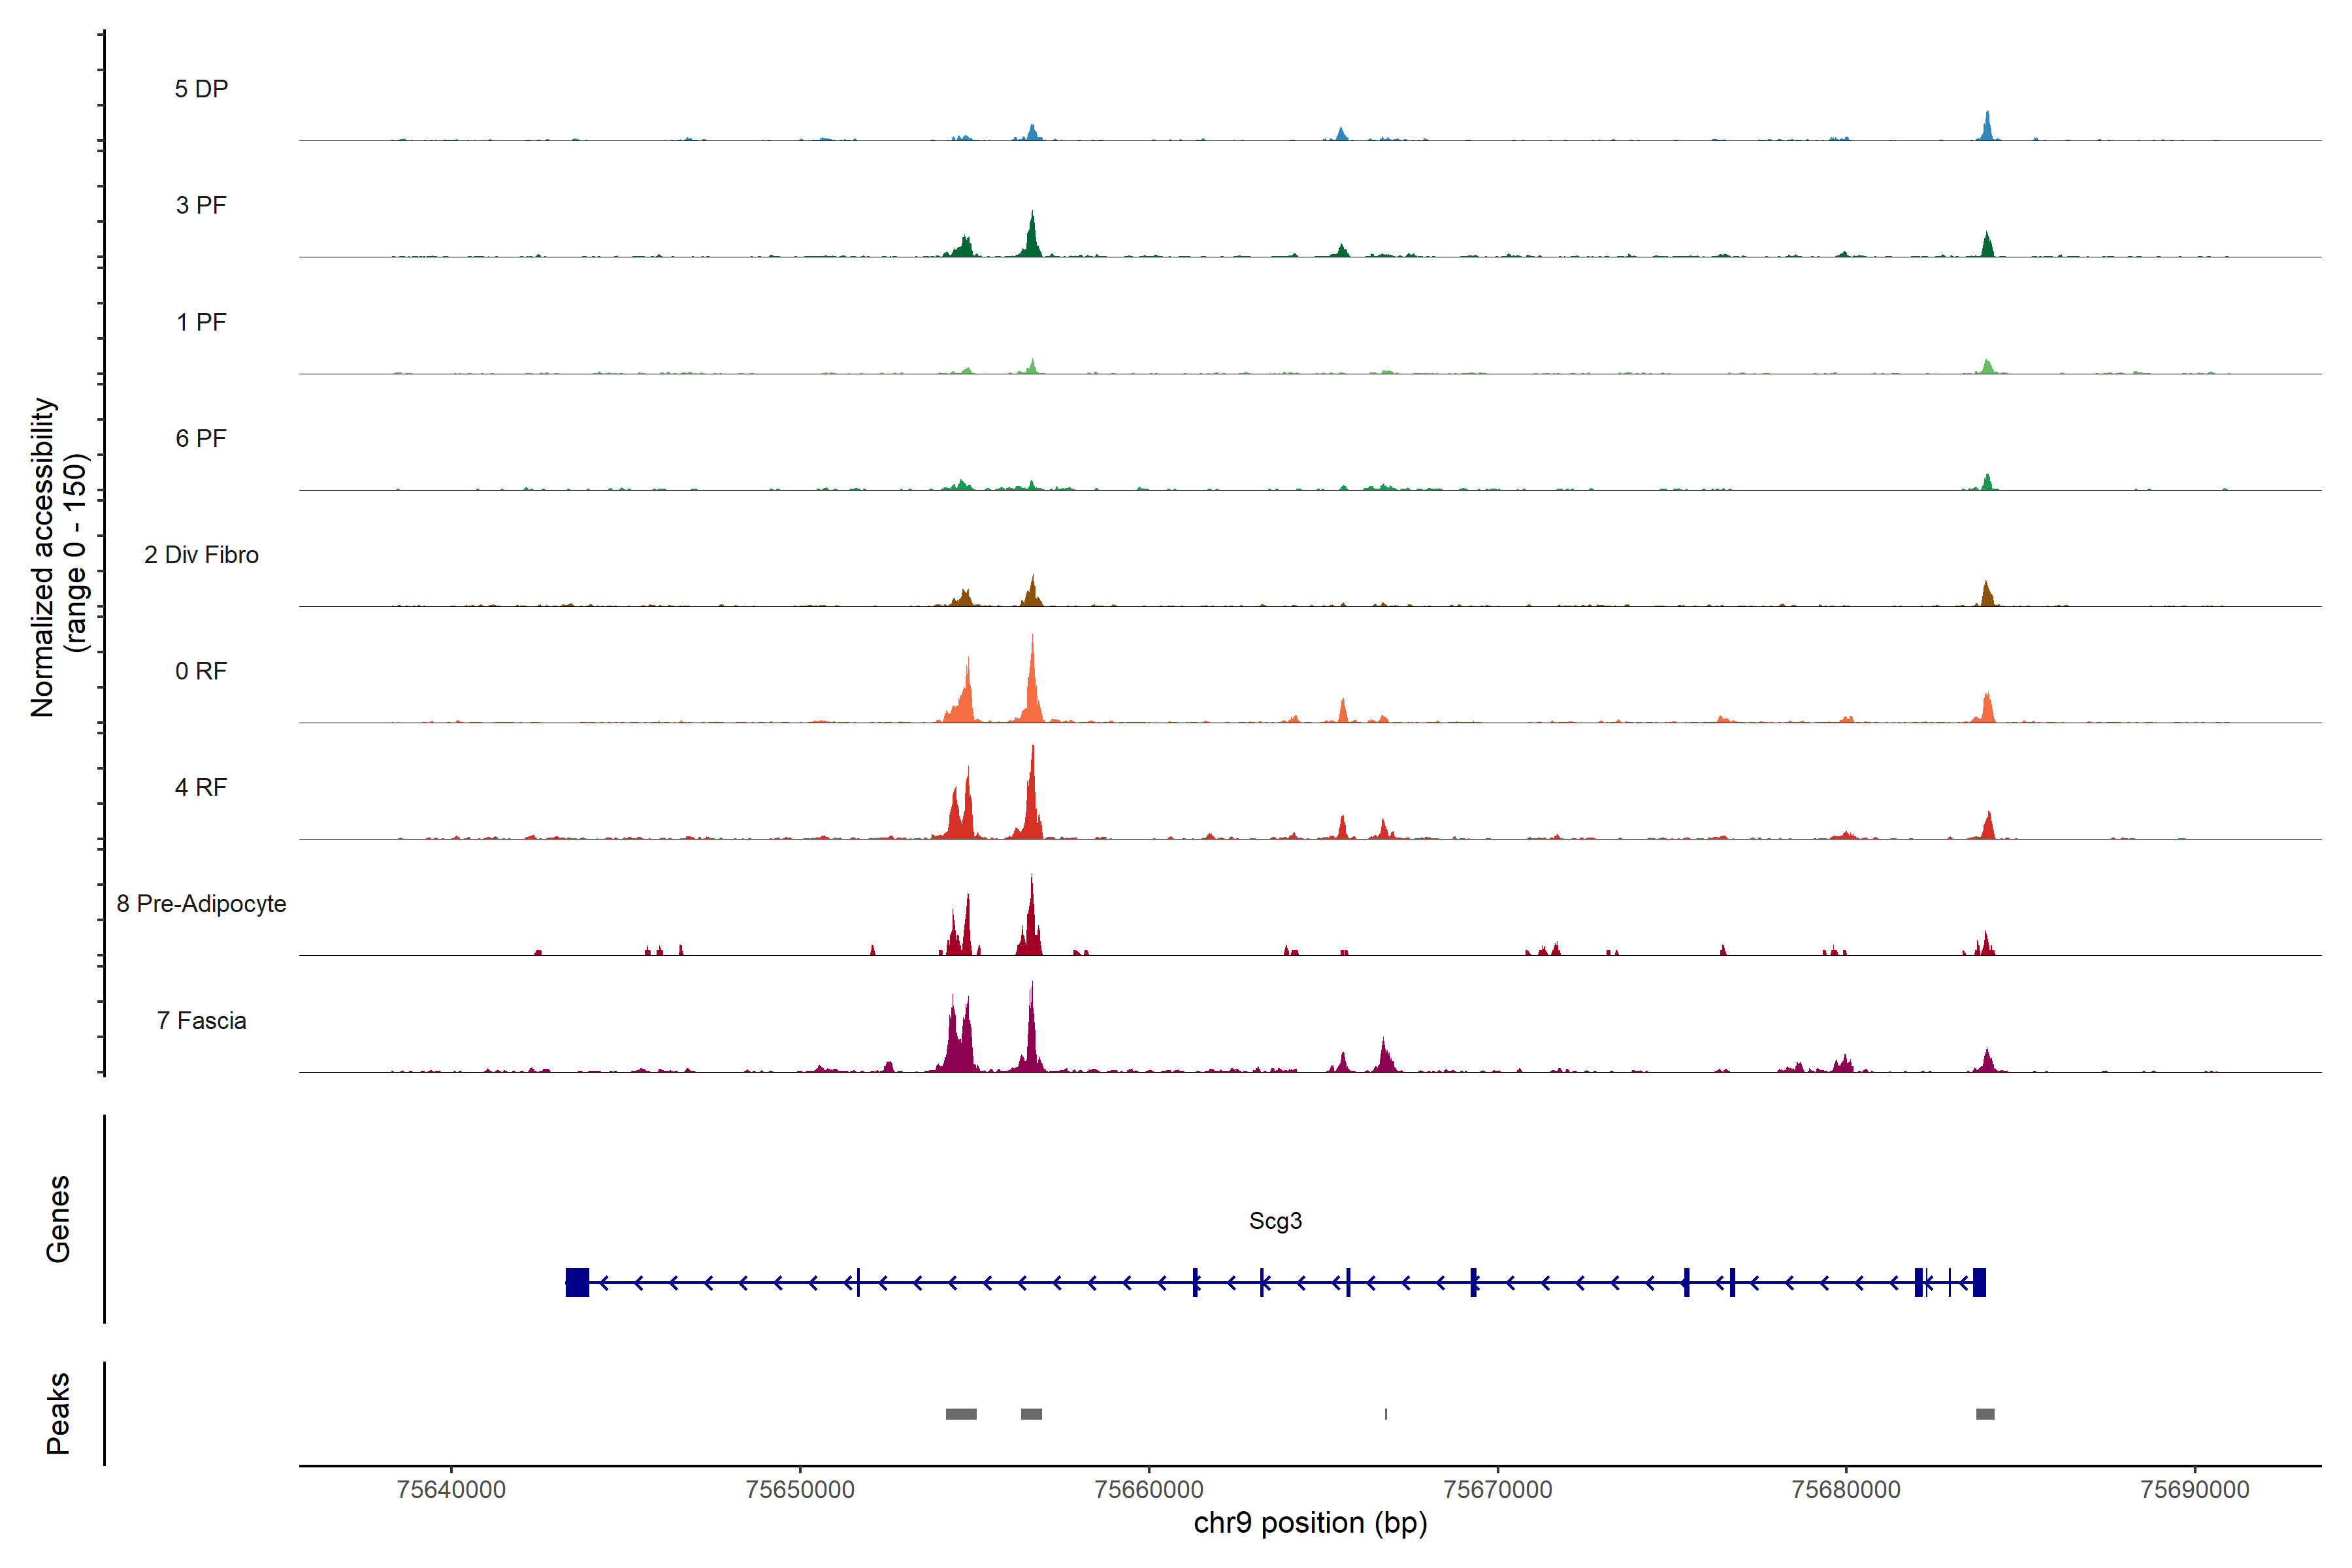The width and height of the screenshot is (2352, 1568).
Task: Click the Scg3 gene name
Action: pos(1275,1221)
